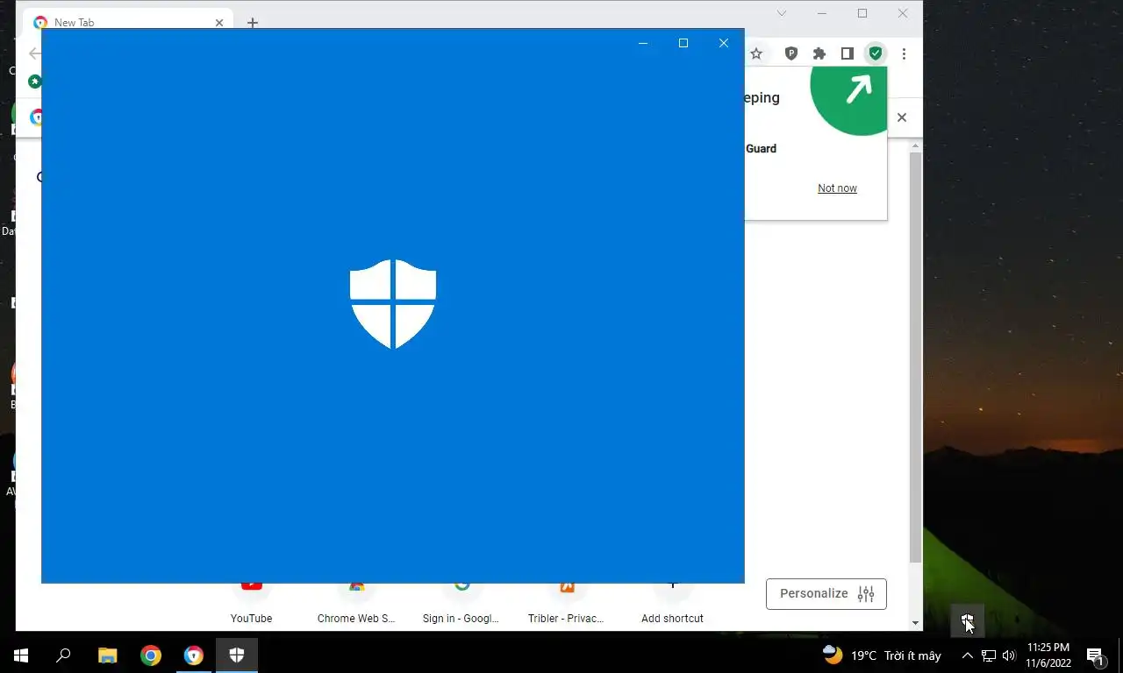Click the green checkmark guard extension icon
The image size is (1123, 673).
pyautogui.click(x=876, y=53)
